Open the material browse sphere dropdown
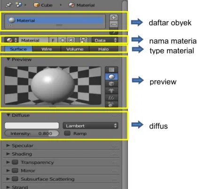This screenshot has height=189, width=197. (11, 40)
